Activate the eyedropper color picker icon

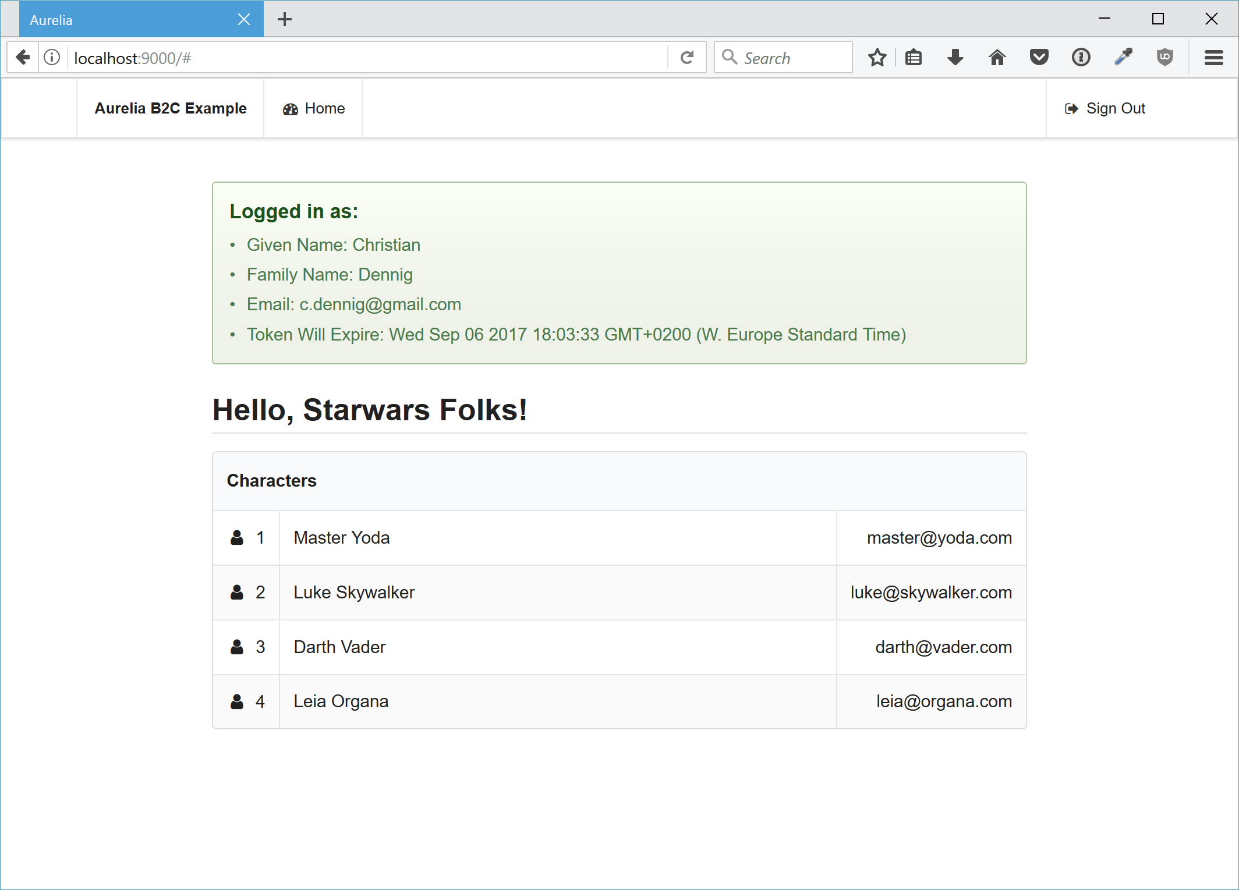[x=1123, y=57]
